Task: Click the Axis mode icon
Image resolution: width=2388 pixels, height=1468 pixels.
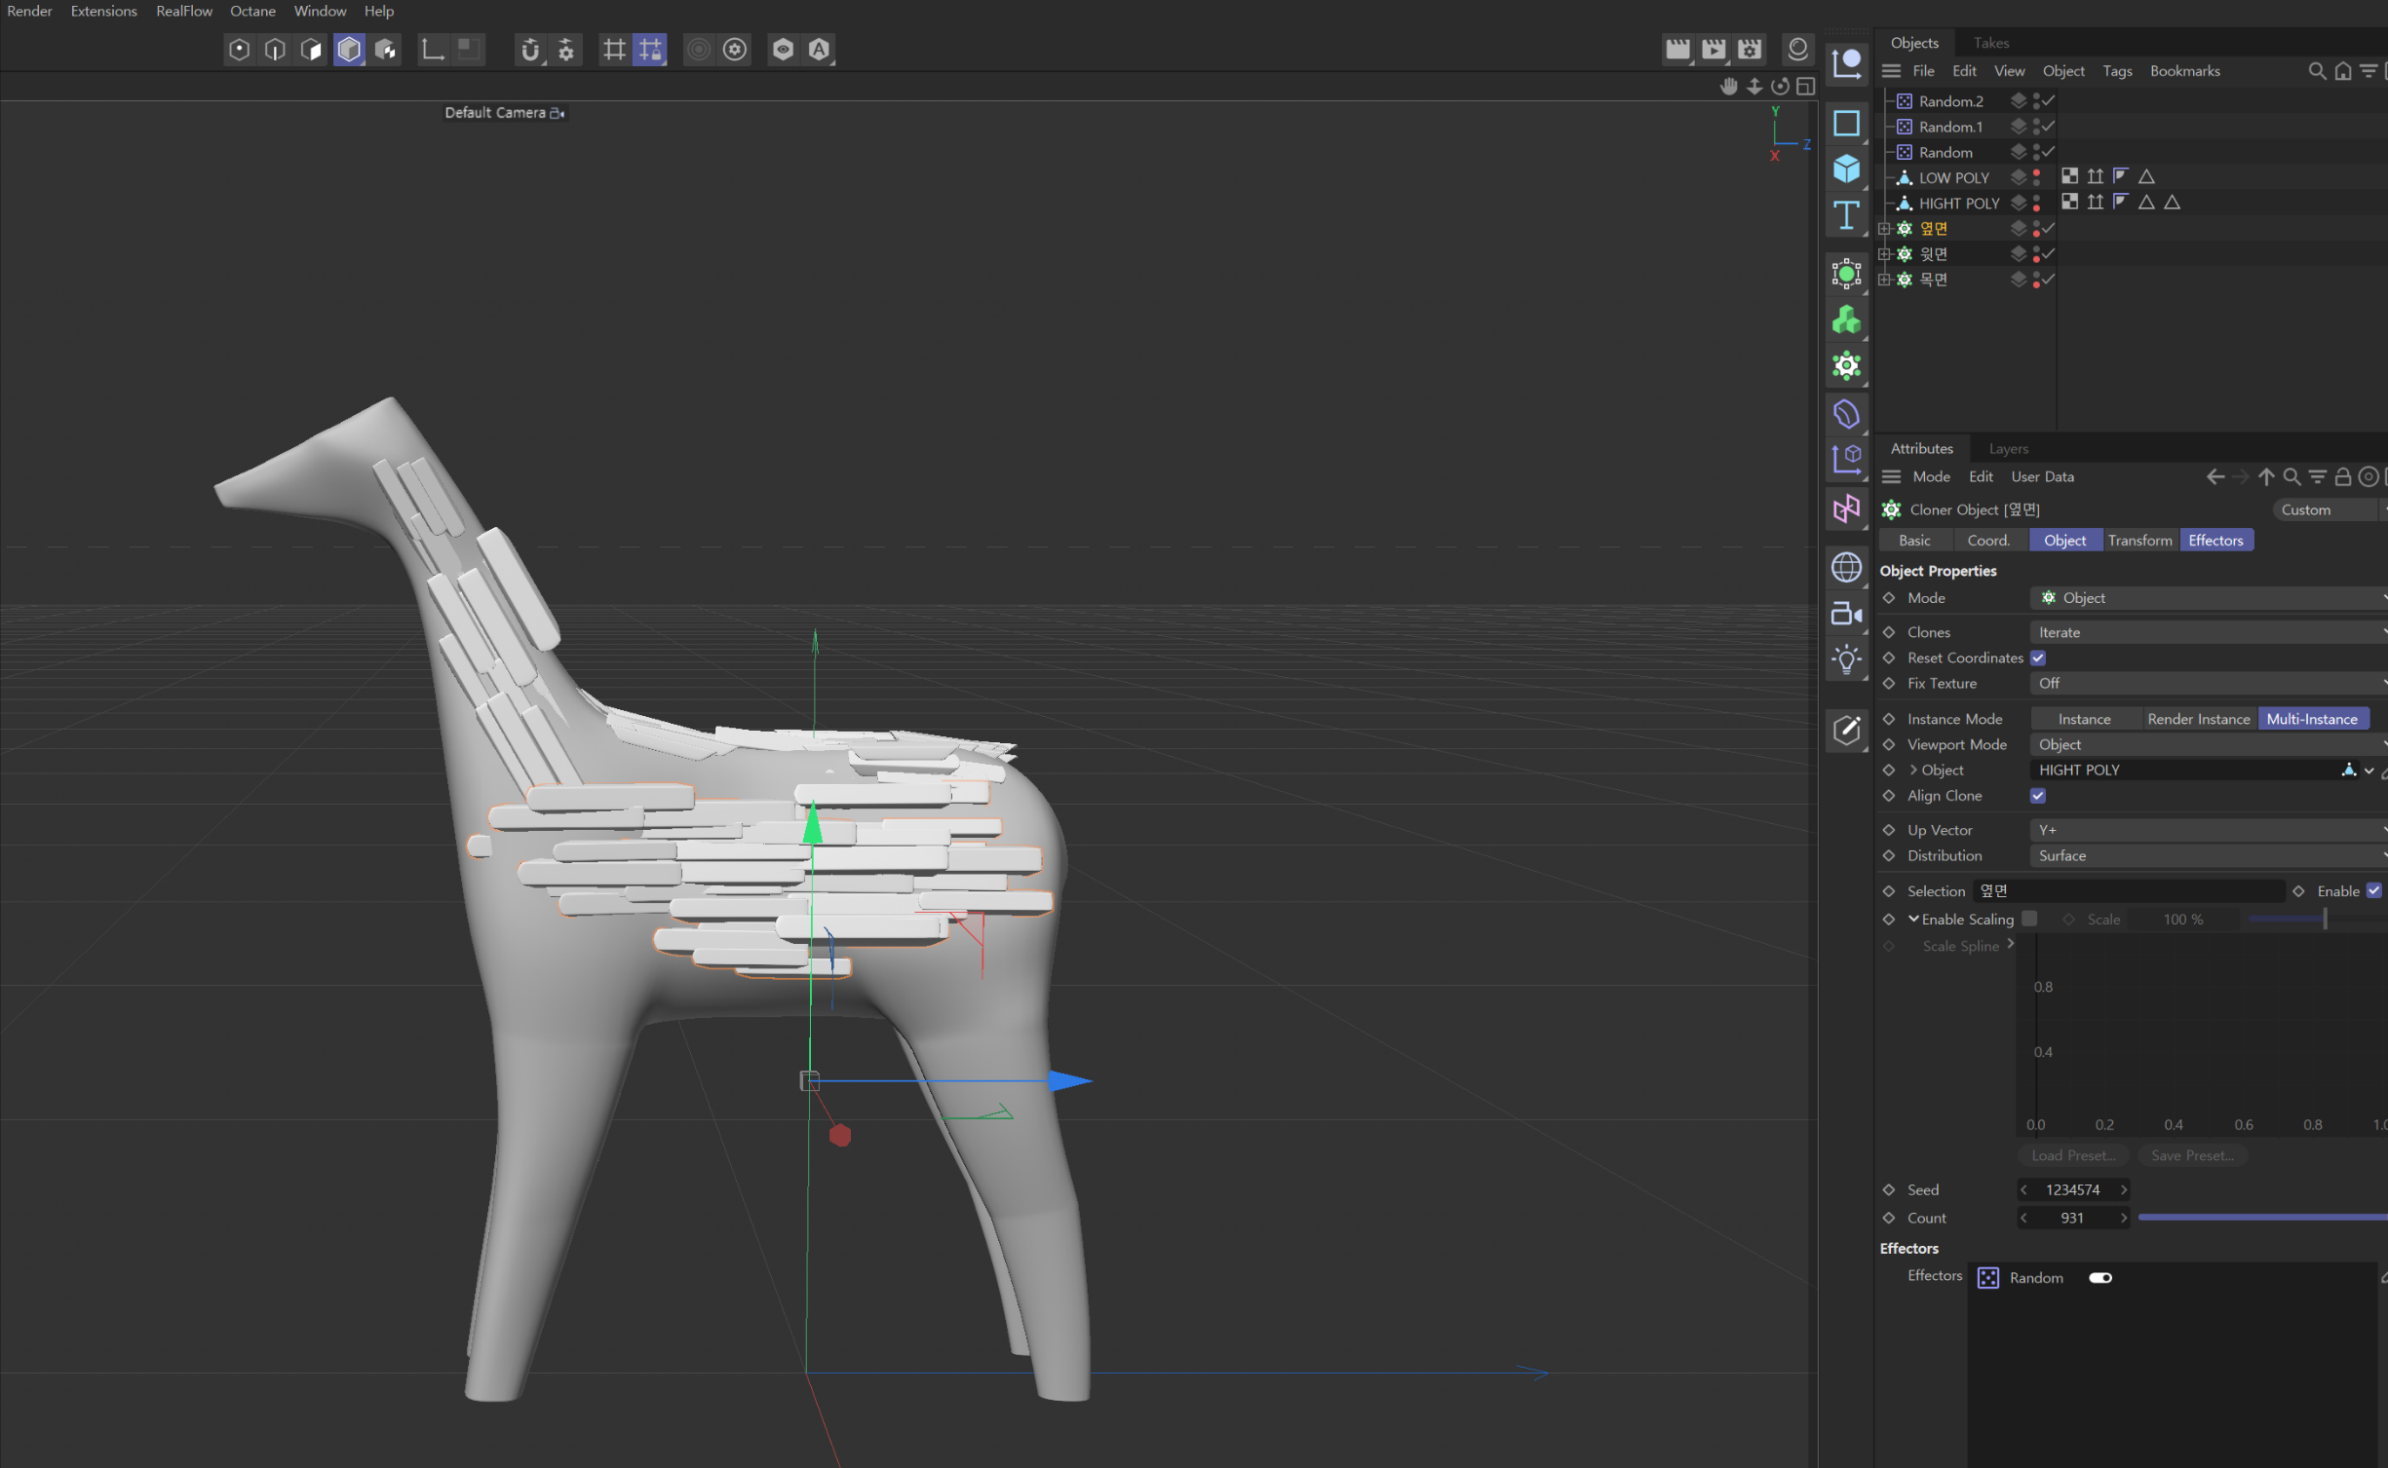Action: click(432, 50)
